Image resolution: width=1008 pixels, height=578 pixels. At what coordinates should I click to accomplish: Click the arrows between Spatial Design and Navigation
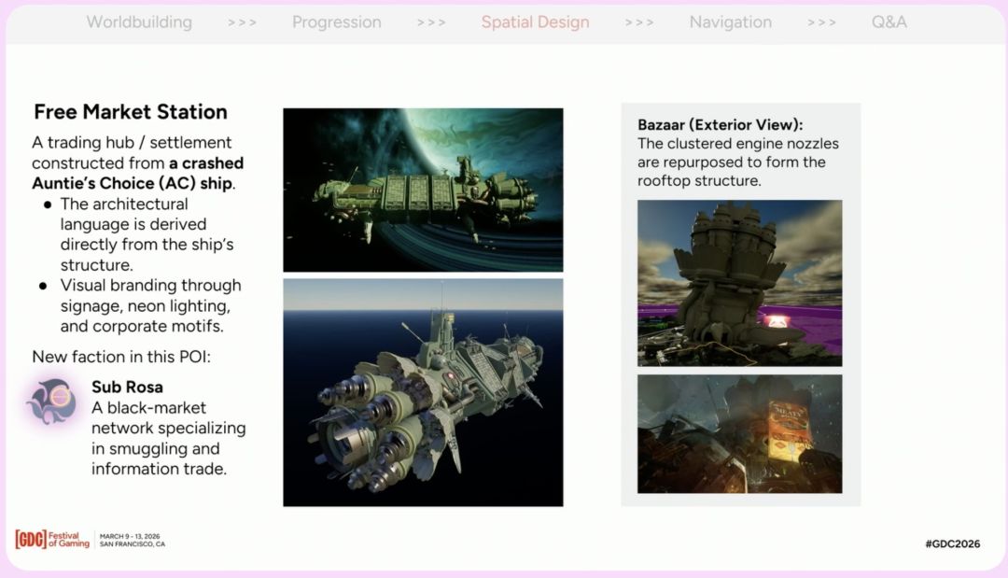[x=639, y=22]
